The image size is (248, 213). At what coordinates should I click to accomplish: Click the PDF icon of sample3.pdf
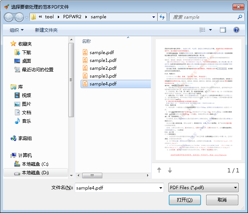click(85, 76)
